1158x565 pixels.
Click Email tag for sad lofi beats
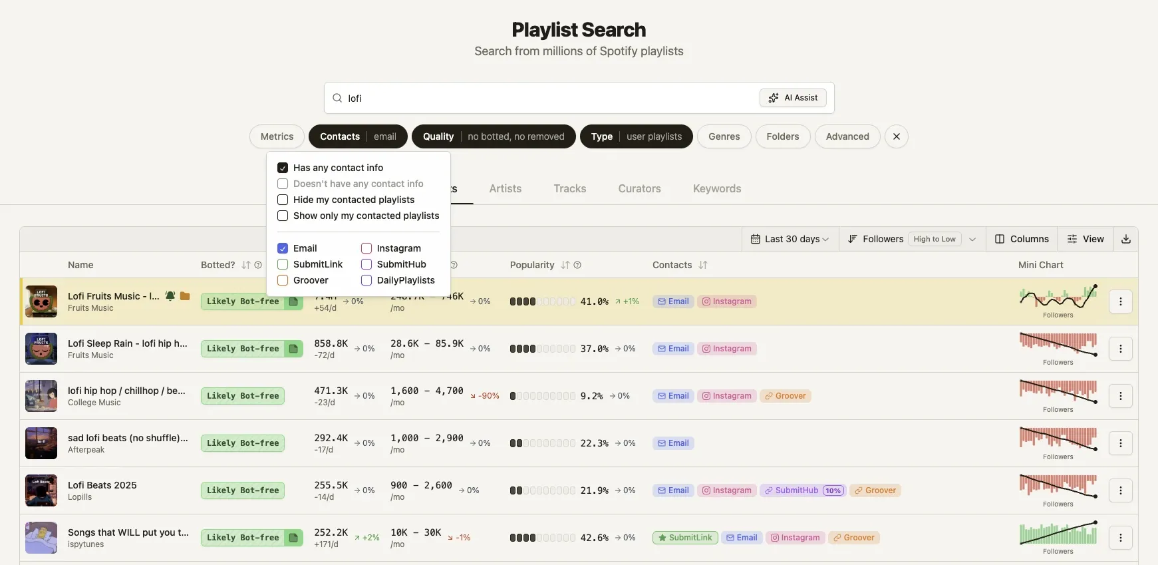[x=673, y=443]
